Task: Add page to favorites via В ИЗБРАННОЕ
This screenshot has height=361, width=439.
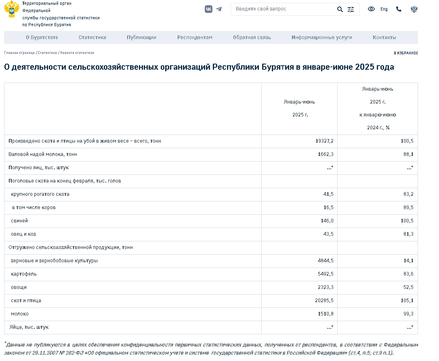Action: [406, 53]
